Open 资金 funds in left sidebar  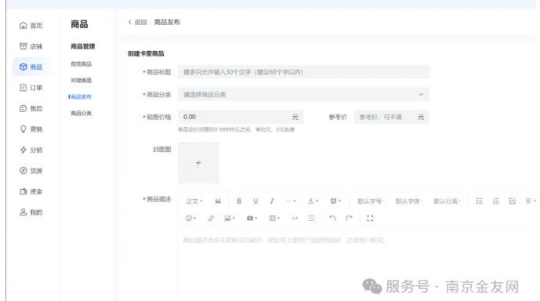(31, 191)
